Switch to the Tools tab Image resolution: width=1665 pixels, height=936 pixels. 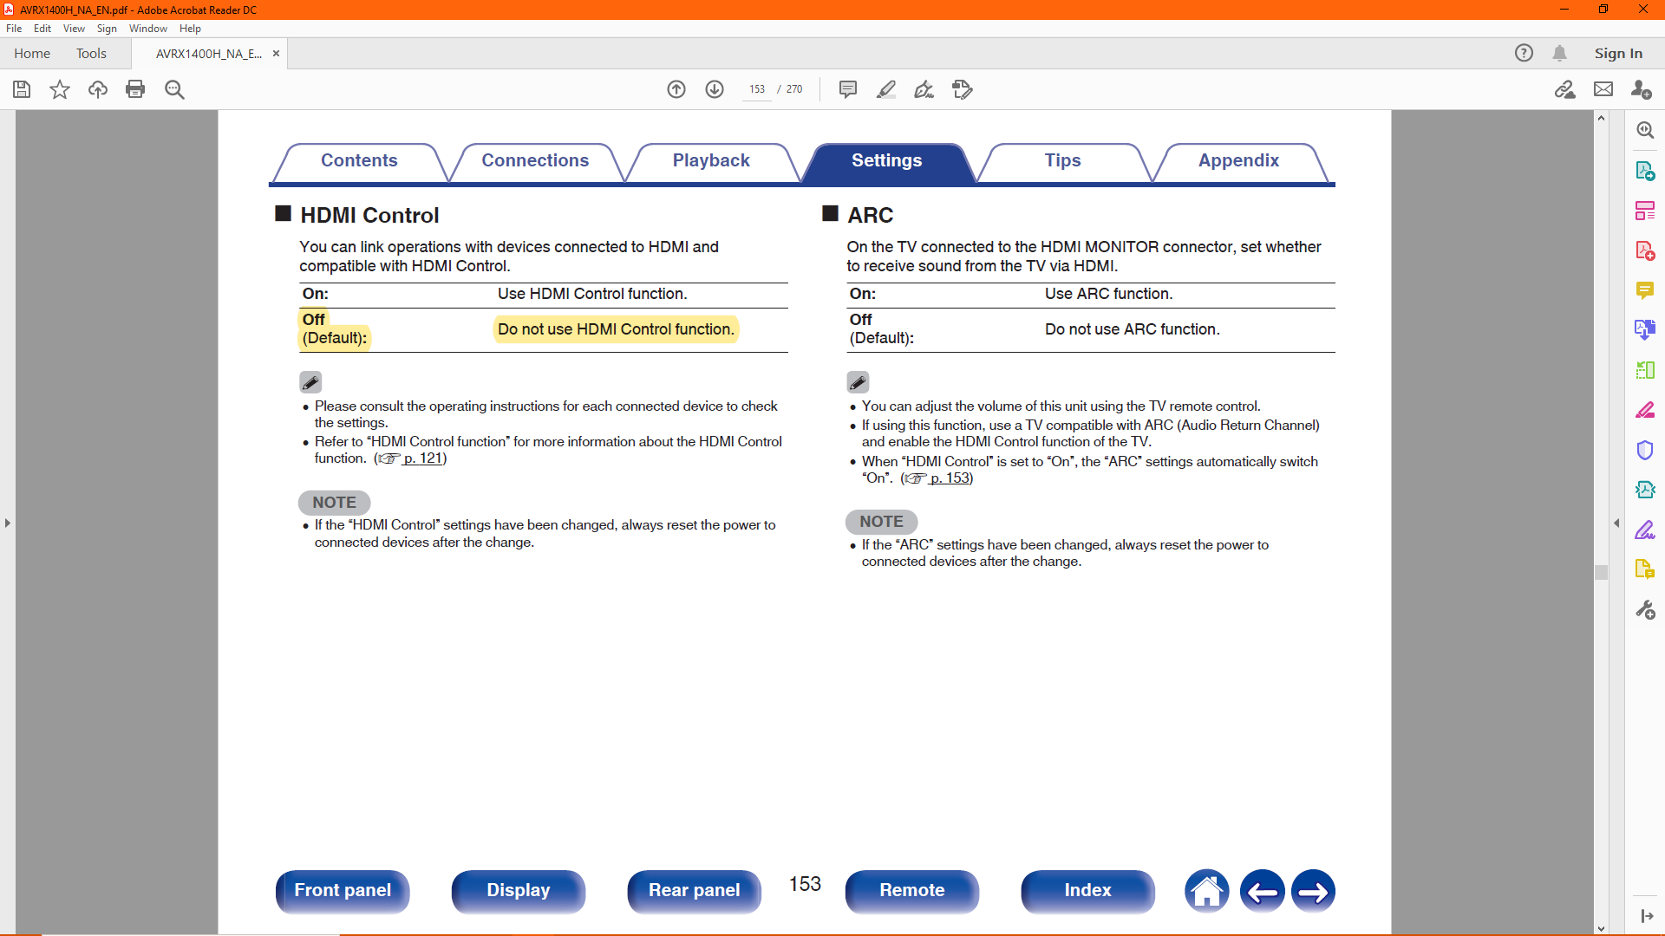point(91,53)
